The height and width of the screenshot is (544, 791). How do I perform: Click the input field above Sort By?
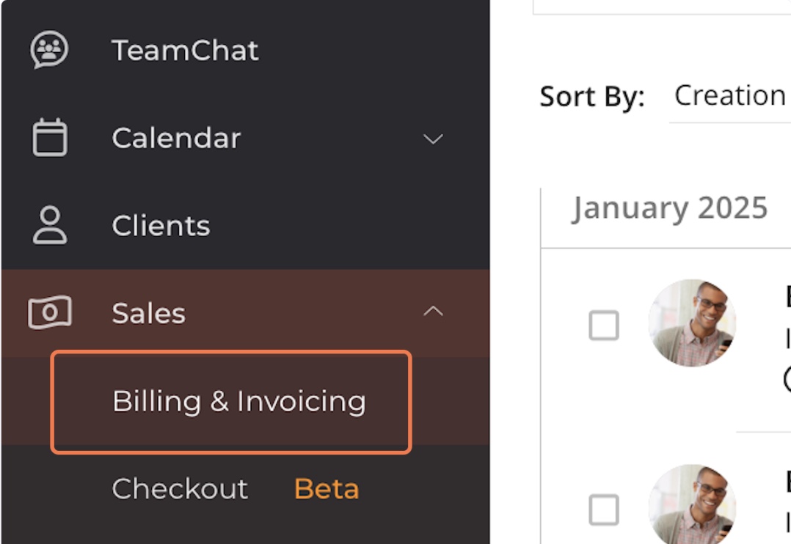(x=660, y=7)
